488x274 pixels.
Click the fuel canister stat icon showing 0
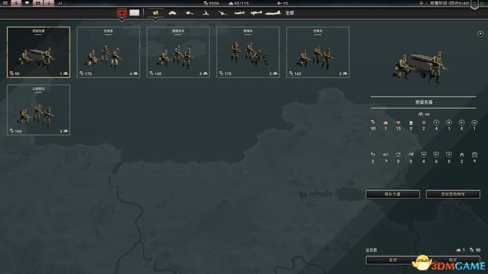(411, 123)
